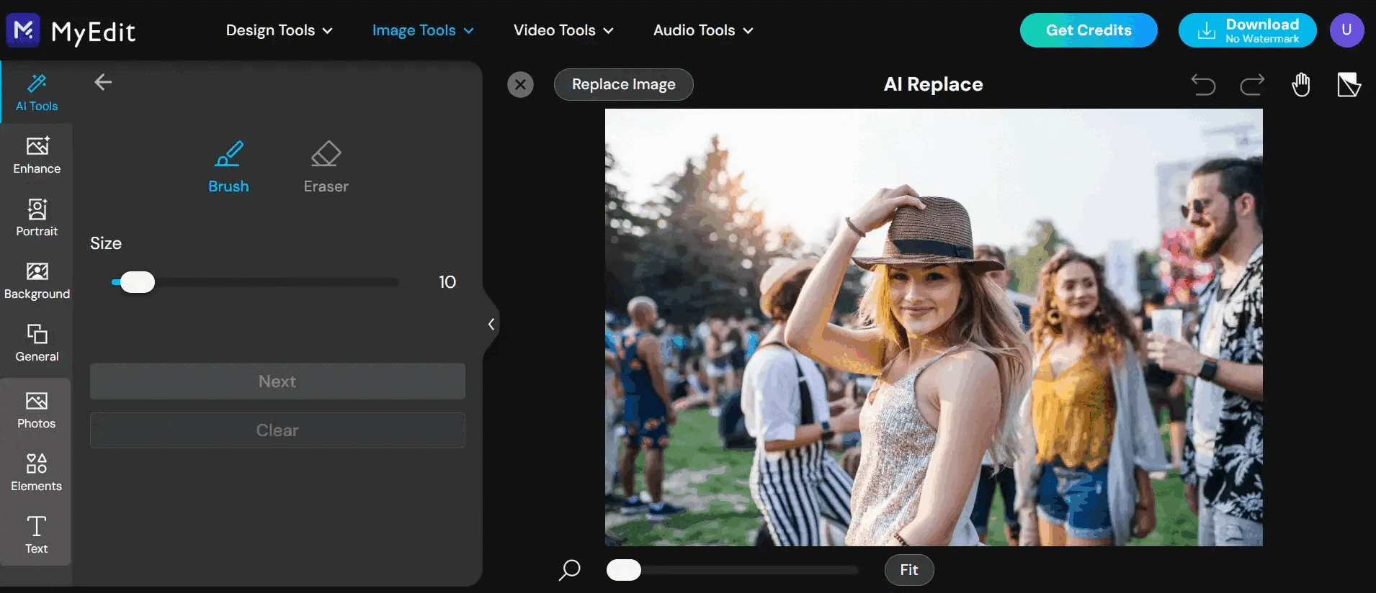The image size is (1376, 593).
Task: Expand the Video Tools menu
Action: pos(563,30)
